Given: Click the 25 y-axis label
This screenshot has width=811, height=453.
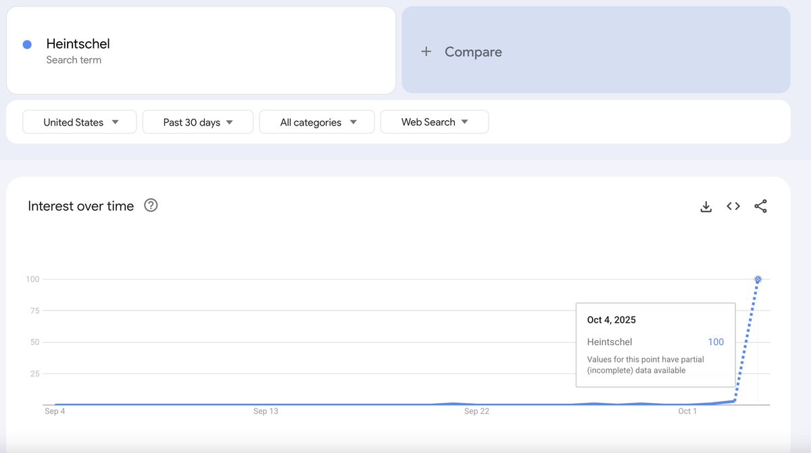Looking at the screenshot, I should point(34,374).
